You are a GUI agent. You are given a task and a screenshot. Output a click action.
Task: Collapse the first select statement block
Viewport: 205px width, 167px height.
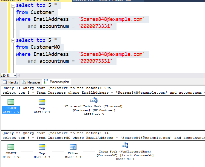coord(13,5)
